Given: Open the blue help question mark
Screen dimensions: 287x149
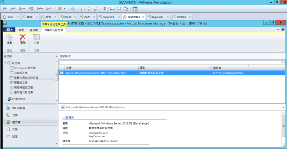Looking at the screenshot, I should (283, 29).
